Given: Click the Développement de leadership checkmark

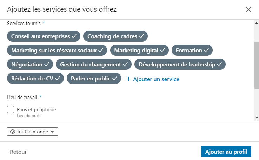Looking at the screenshot, I should tap(219, 65).
